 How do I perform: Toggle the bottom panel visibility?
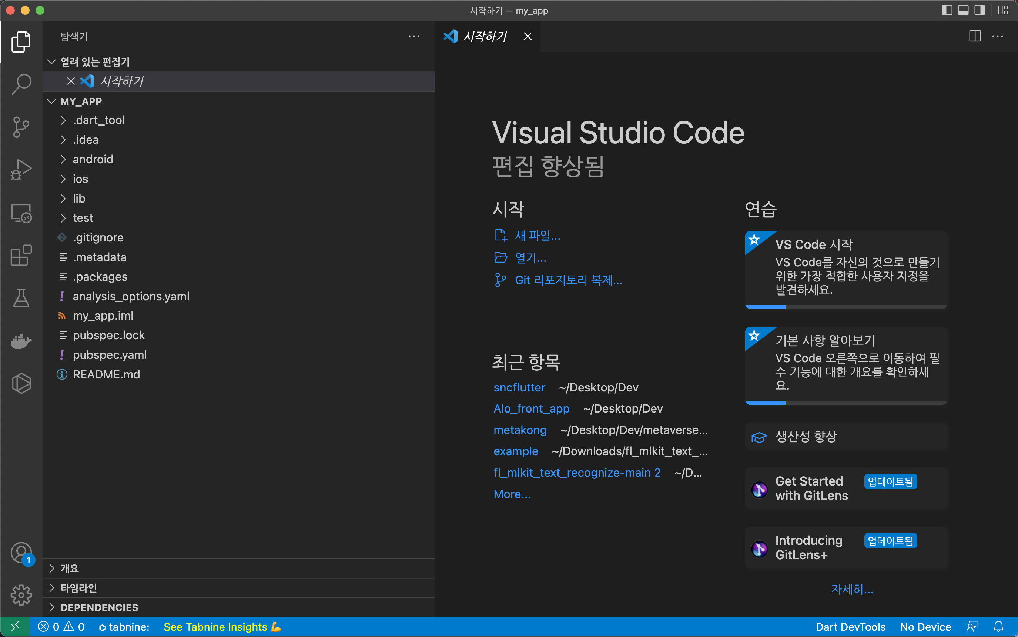[963, 10]
